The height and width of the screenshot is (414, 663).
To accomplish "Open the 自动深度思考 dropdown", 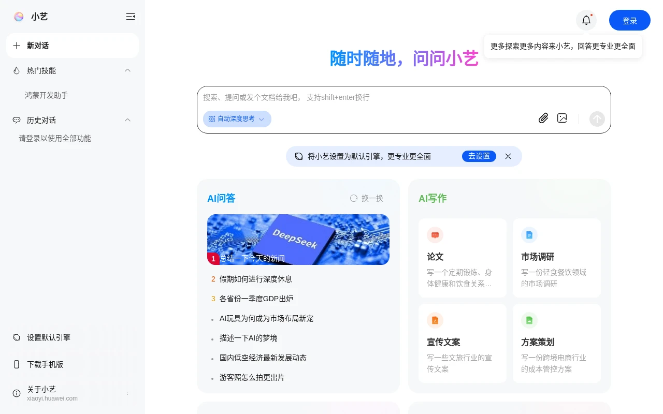I will [237, 119].
